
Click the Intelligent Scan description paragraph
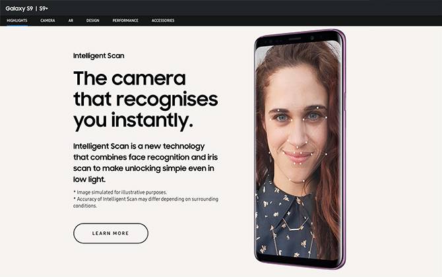(x=145, y=163)
